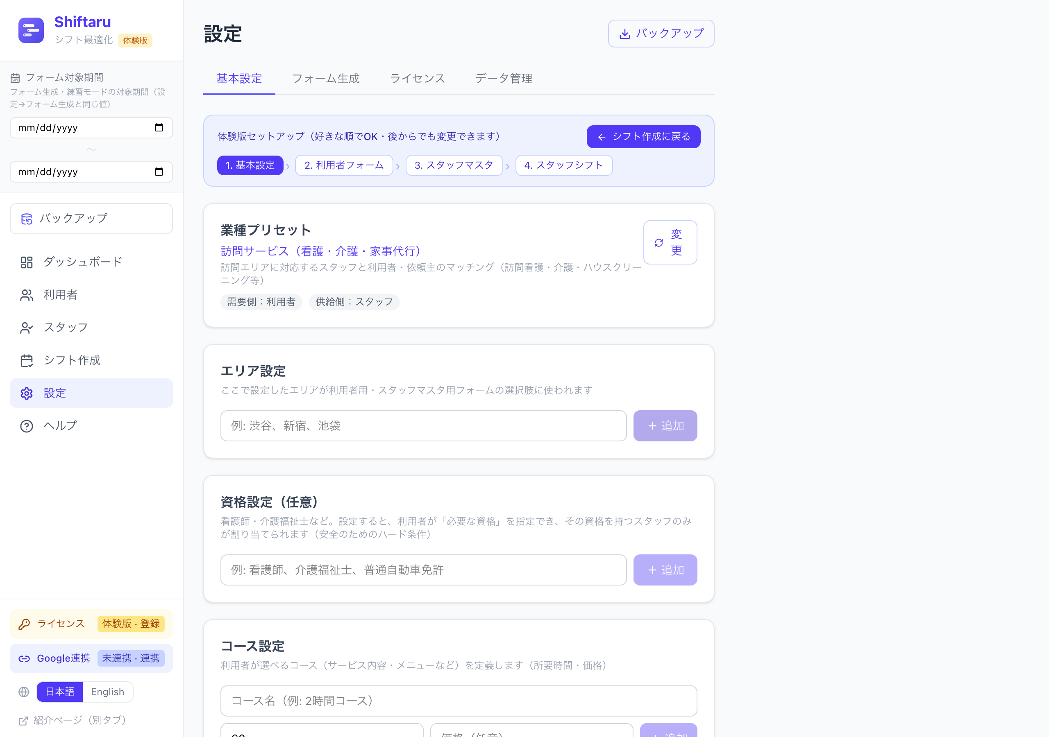Screen dimensions: 1049x737
Task: Click the ヘルプ question mark icon
Action: [27, 426]
